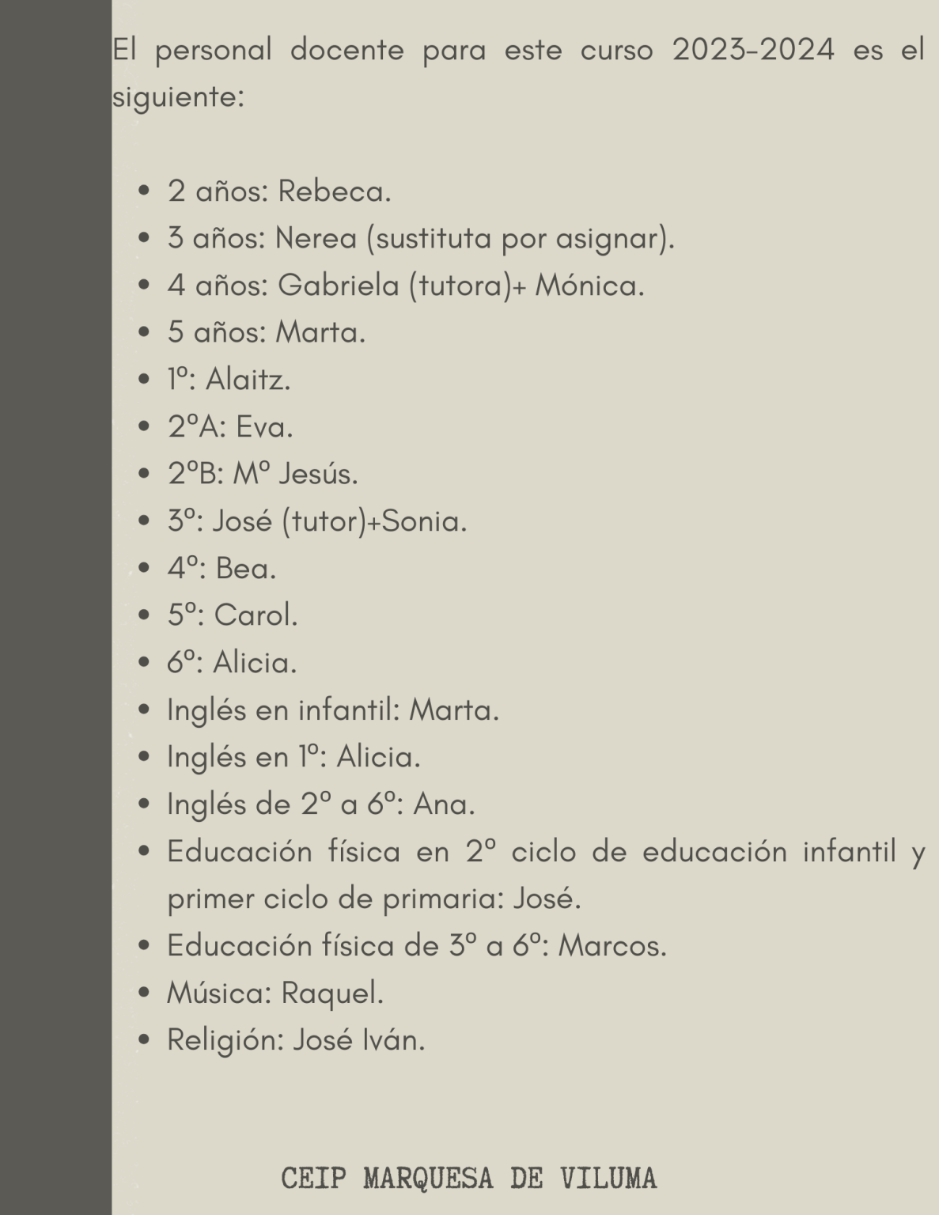This screenshot has height=1215, width=939.
Task: Select the '5 años: Marta' line
Action: [267, 333]
